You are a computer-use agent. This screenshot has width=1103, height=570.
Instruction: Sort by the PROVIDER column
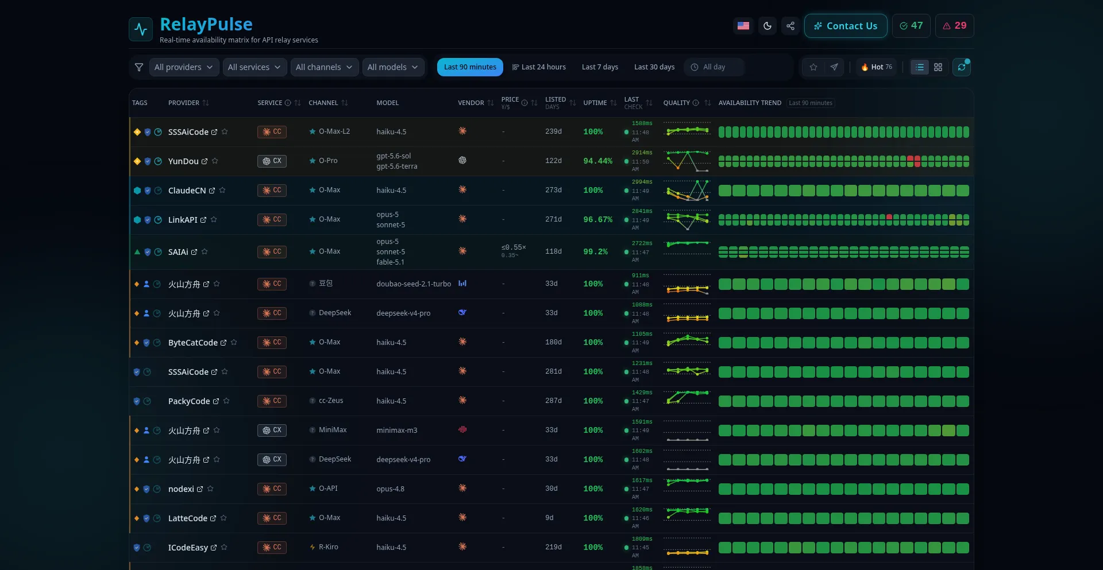[188, 103]
